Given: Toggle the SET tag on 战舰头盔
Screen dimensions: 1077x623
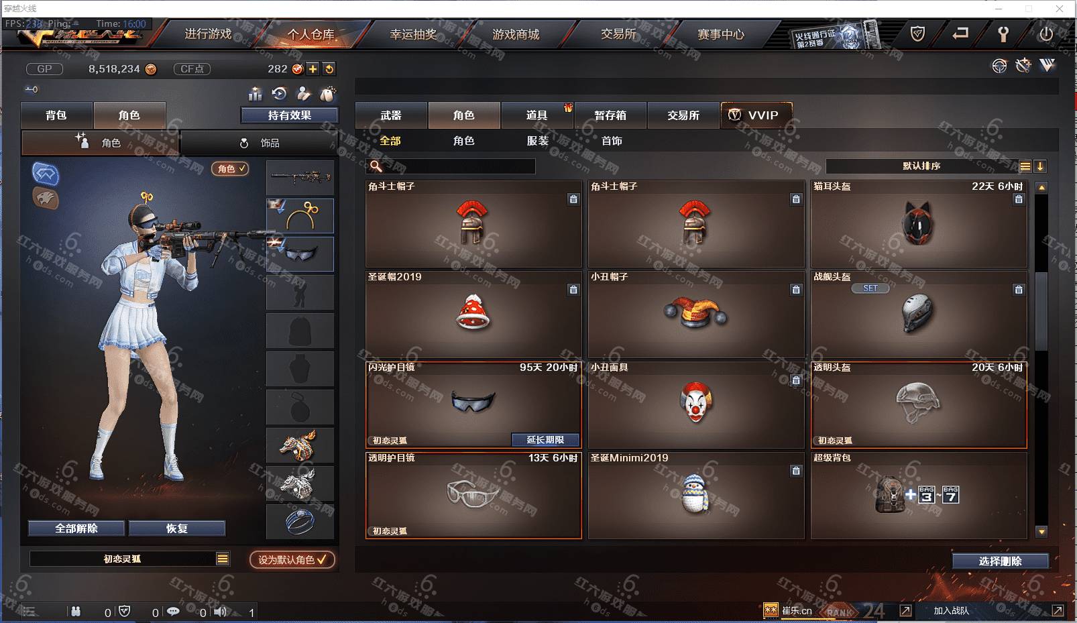Looking at the screenshot, I should (x=870, y=288).
